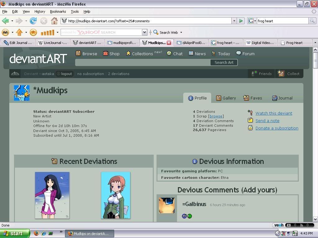Click the Galbinus username link

pos(194,204)
